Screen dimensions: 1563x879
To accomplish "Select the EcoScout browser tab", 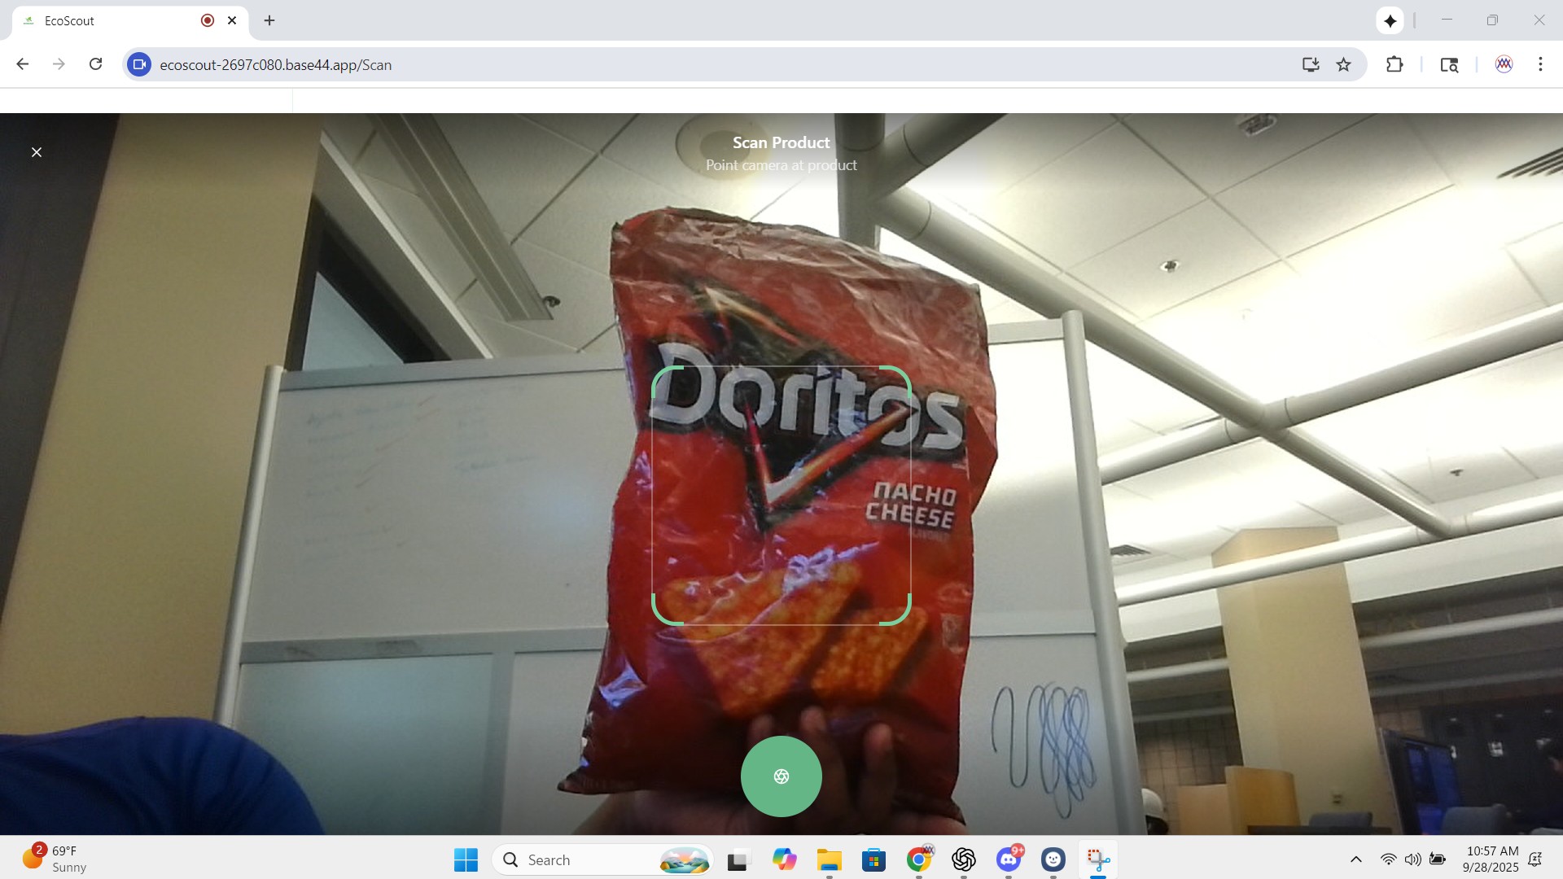I will [106, 21].
